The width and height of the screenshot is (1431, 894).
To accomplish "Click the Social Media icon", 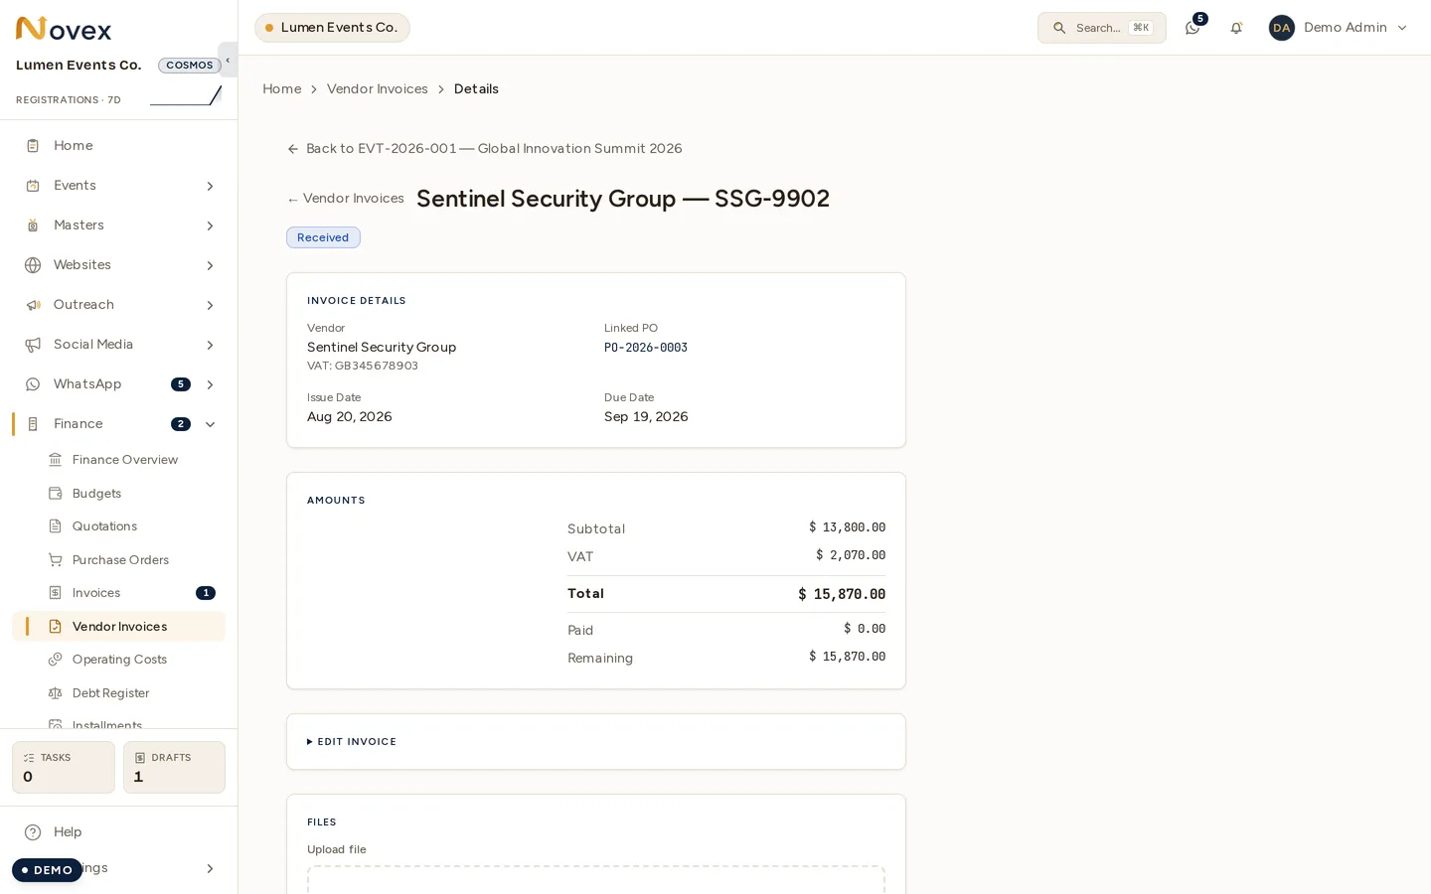I will tap(33, 345).
